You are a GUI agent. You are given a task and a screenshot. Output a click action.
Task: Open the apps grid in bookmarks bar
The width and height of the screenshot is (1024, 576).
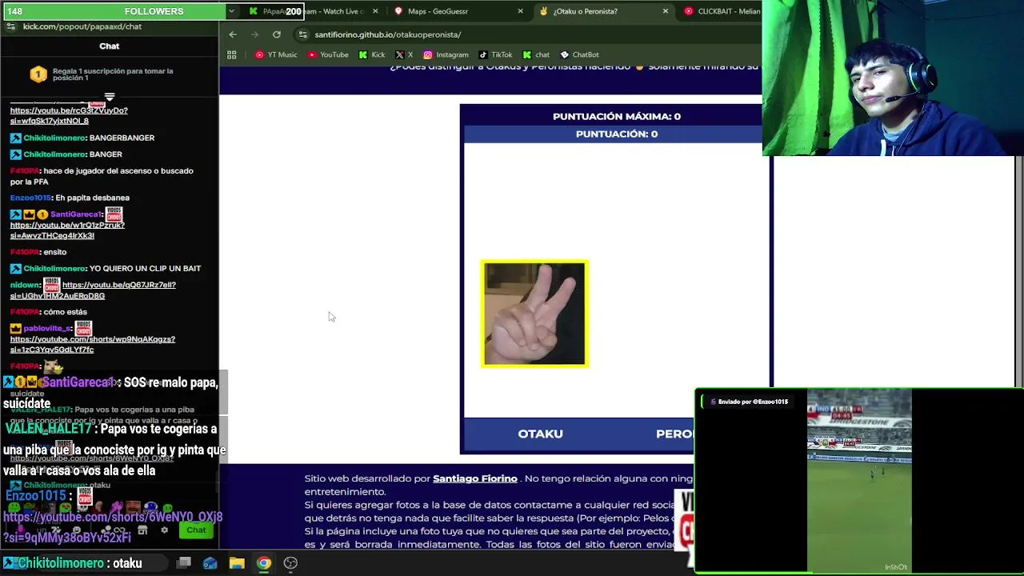pyautogui.click(x=232, y=54)
